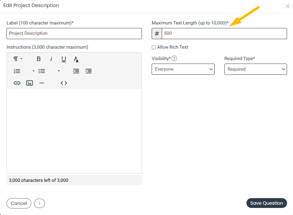Click Save Question
Screen dimensions: 293x215
(267, 203)
